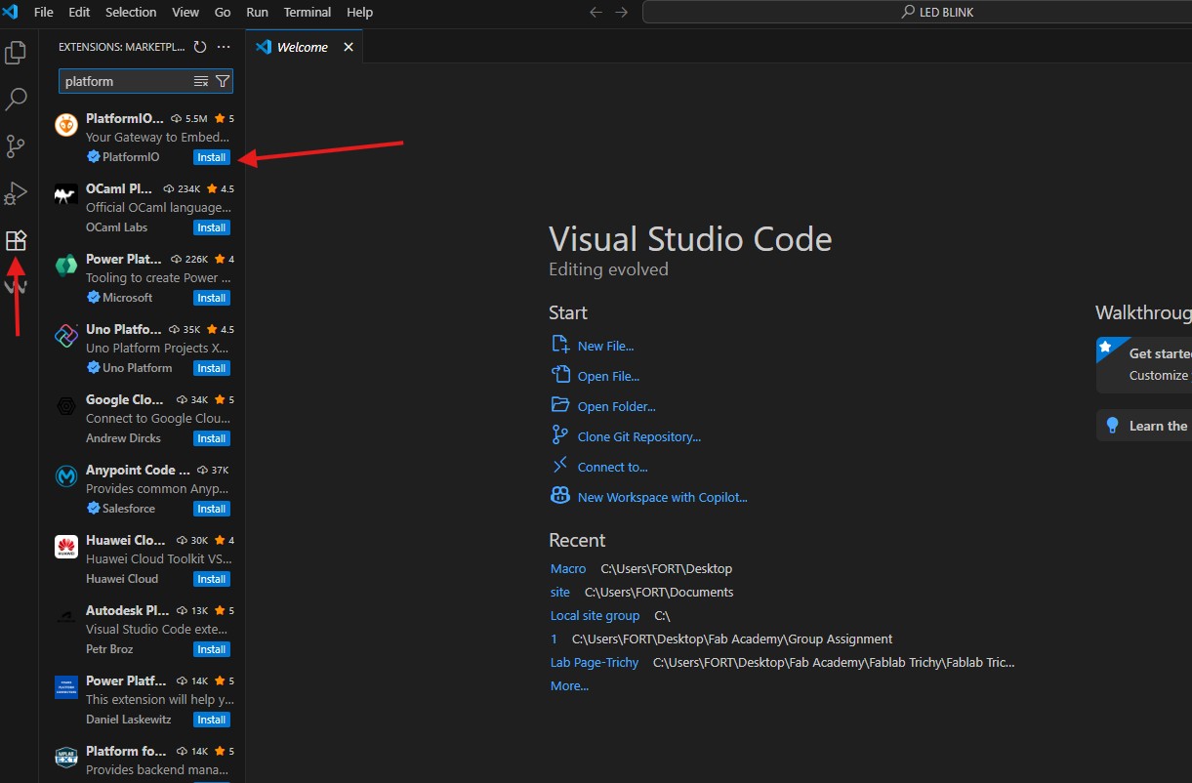The width and height of the screenshot is (1192, 783).
Task: Go back using the title bar arrow
Action: click(x=596, y=13)
